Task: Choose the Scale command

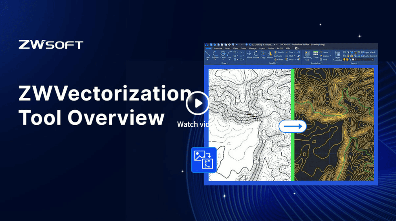Action: tap(278, 56)
